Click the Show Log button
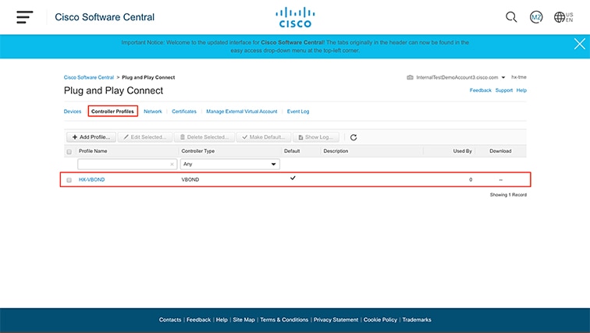Image resolution: width=590 pixels, height=333 pixels. (x=316, y=137)
